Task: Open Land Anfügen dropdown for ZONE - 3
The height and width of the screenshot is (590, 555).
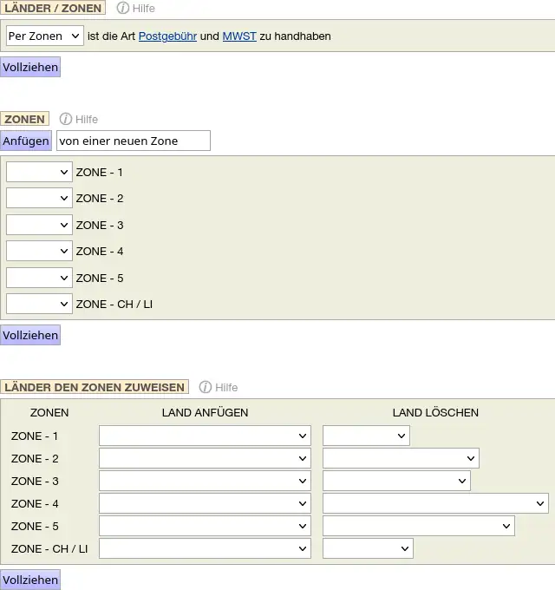Action: tap(205, 481)
